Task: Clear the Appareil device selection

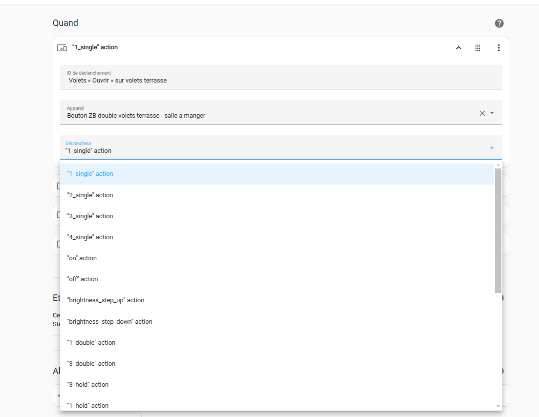Action: pyautogui.click(x=482, y=113)
